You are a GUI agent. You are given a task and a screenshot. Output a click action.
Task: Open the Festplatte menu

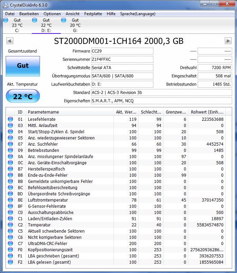[93, 14]
